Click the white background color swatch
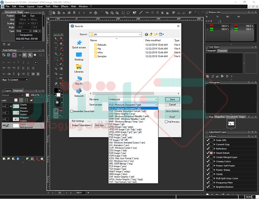Screen dimensions: 259x199 coord(58,95)
